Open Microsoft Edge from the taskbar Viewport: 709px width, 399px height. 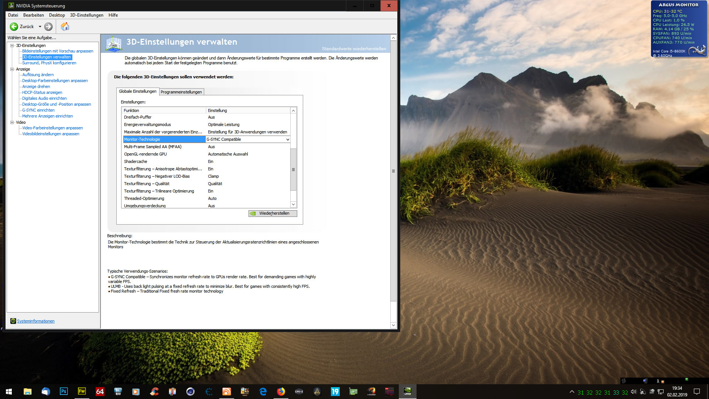263,391
